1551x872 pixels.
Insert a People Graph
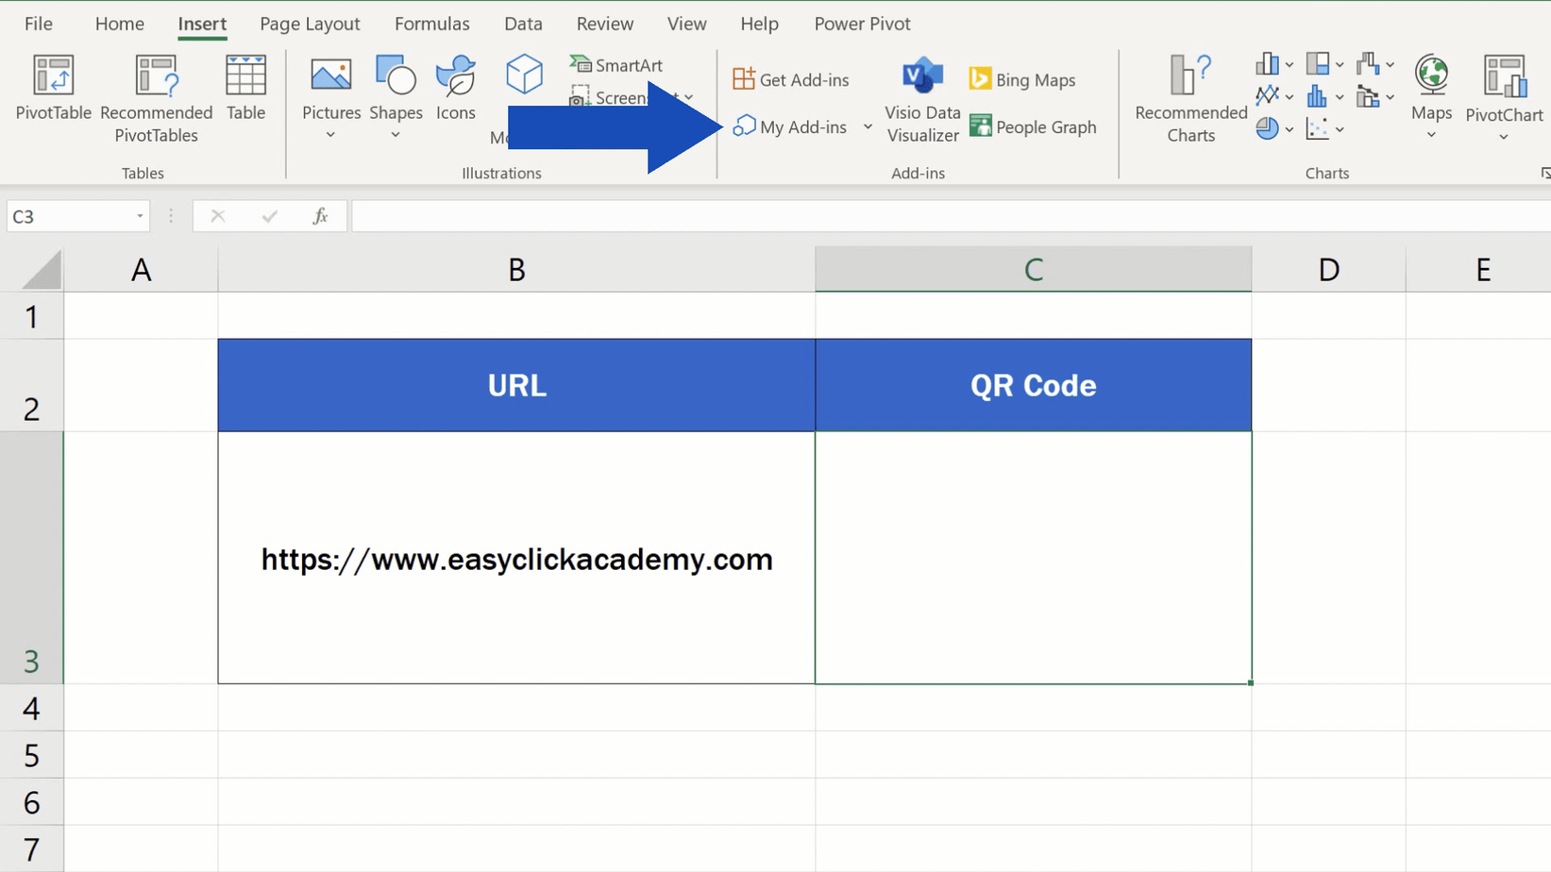1033,126
